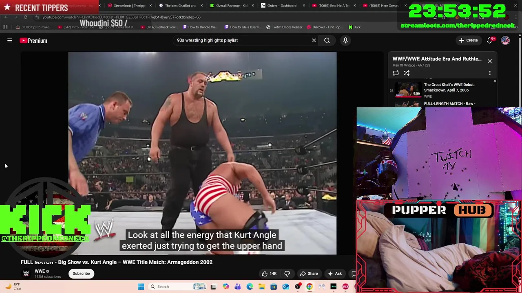Open the account avatar menu

click(505, 40)
